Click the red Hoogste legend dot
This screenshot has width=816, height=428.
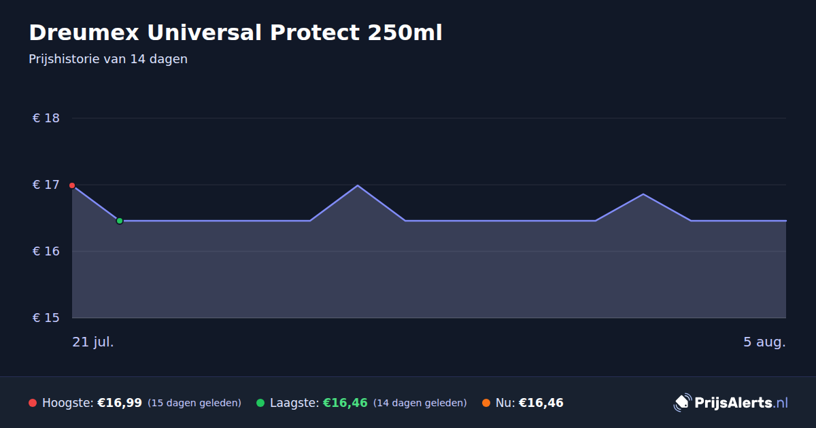[33, 403]
